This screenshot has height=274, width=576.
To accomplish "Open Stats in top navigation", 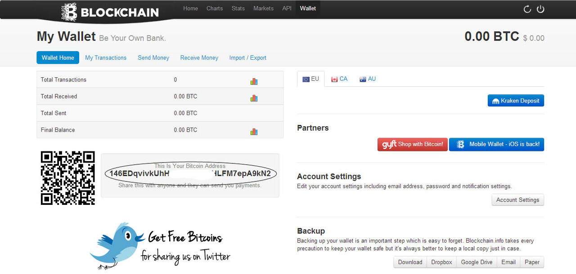I will point(238,9).
